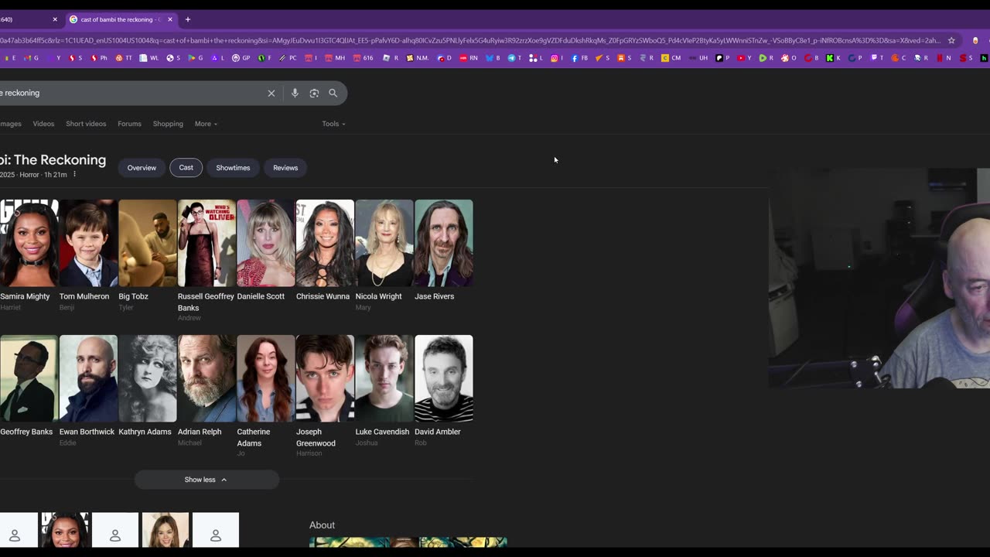Open the Videos search filter

(43, 124)
